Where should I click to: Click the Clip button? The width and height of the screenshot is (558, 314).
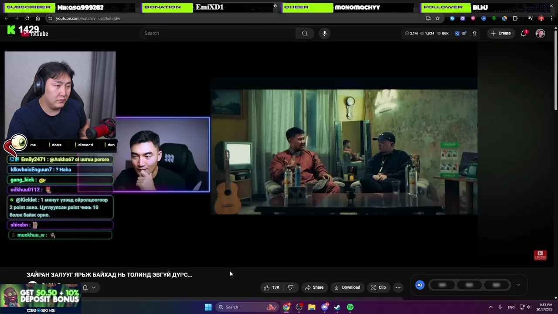coord(378,287)
